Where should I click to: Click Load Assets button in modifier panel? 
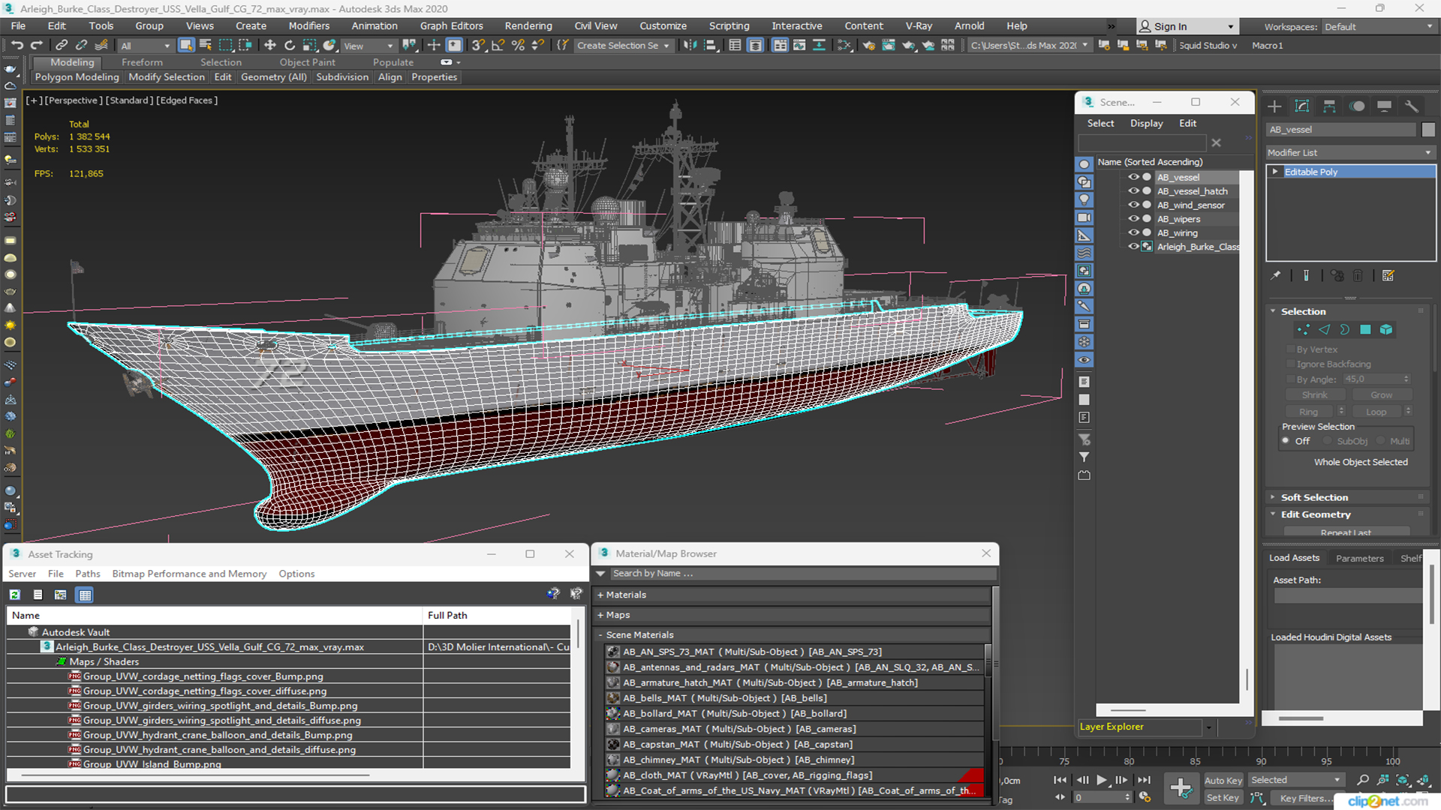1296,558
